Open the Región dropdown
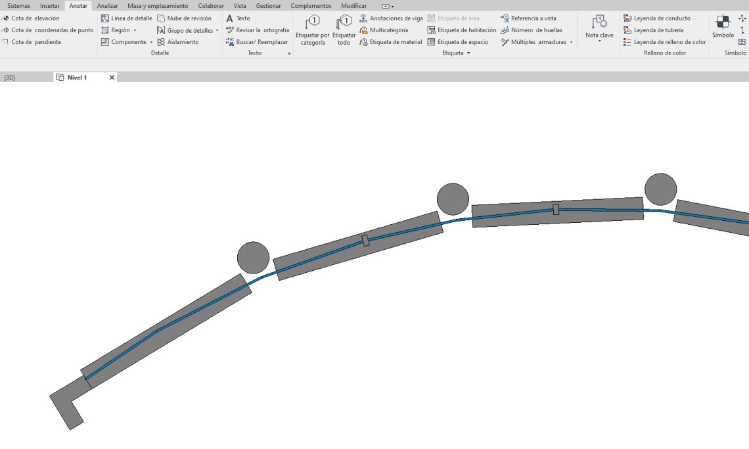 [x=135, y=30]
